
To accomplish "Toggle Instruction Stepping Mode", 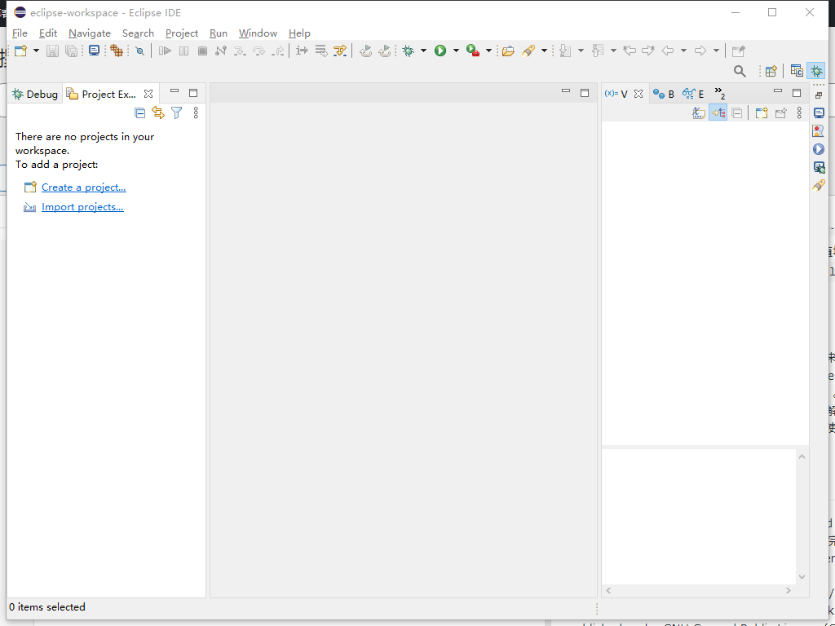I will pyautogui.click(x=302, y=51).
